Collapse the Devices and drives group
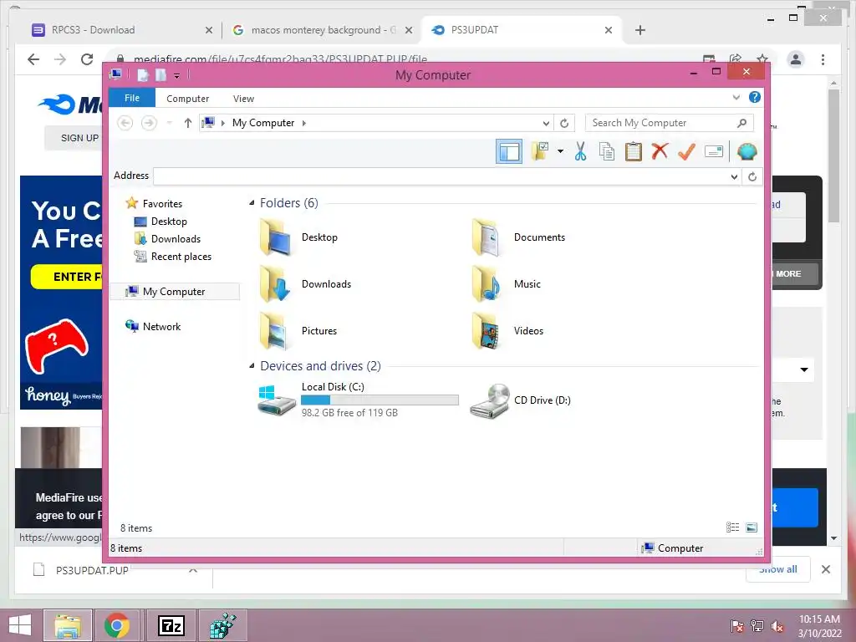The height and width of the screenshot is (642, 856). (x=252, y=366)
